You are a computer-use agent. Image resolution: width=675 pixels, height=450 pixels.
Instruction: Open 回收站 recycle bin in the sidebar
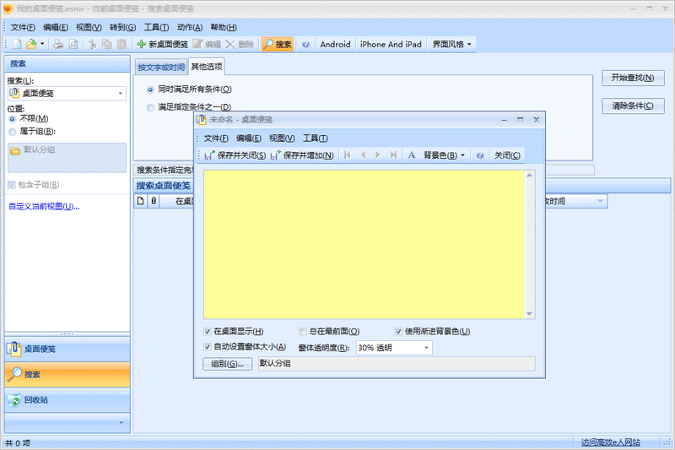(x=67, y=400)
